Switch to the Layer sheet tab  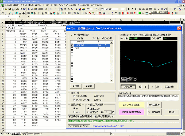tap(38, 134)
